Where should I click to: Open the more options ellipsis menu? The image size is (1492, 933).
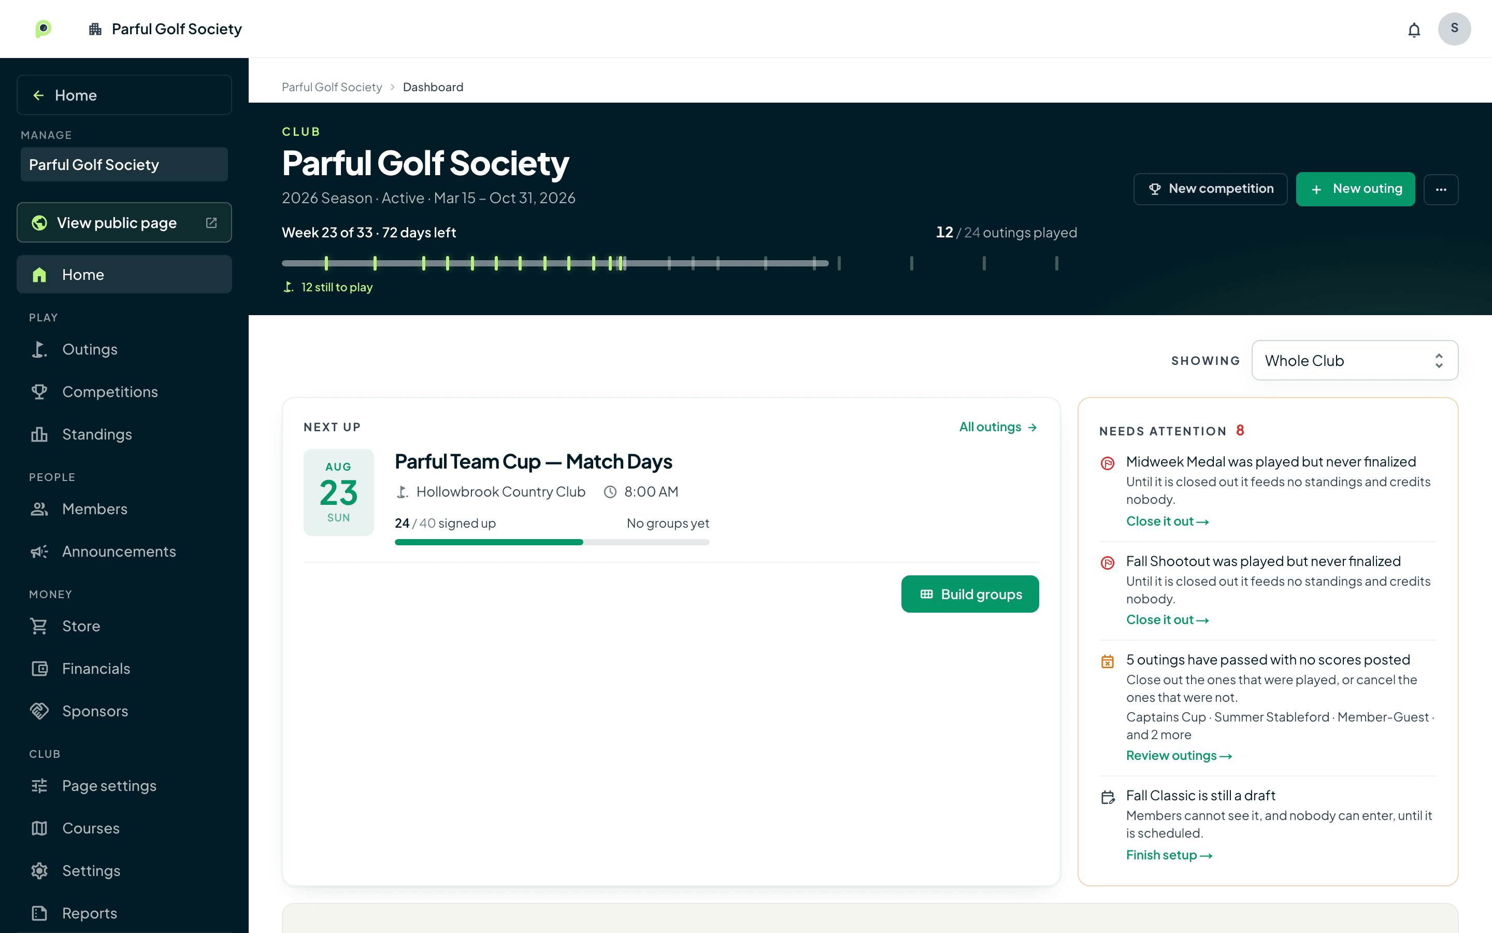tap(1441, 189)
